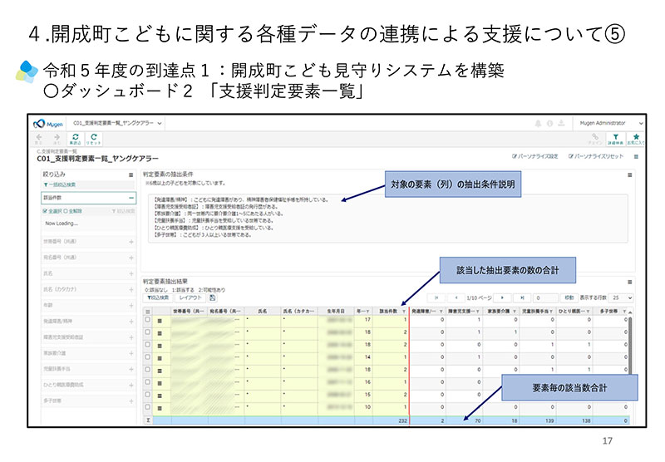Open the 詳細検索 funnel filter icon
Image resolution: width=665 pixels, height=462 pixels.
pos(615,139)
